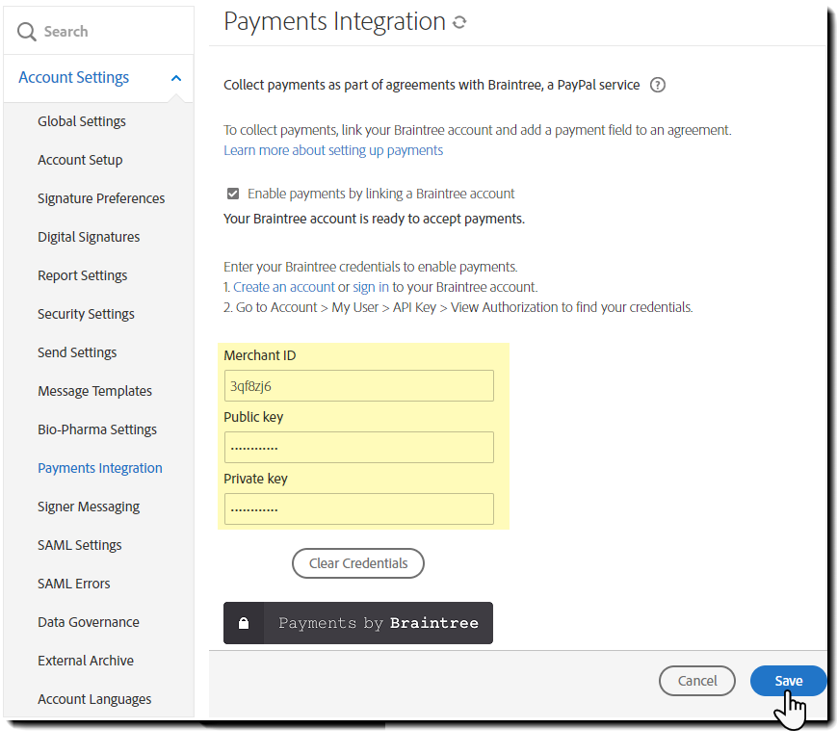Open Security Settings page
Image resolution: width=837 pixels, height=754 pixels.
click(86, 314)
